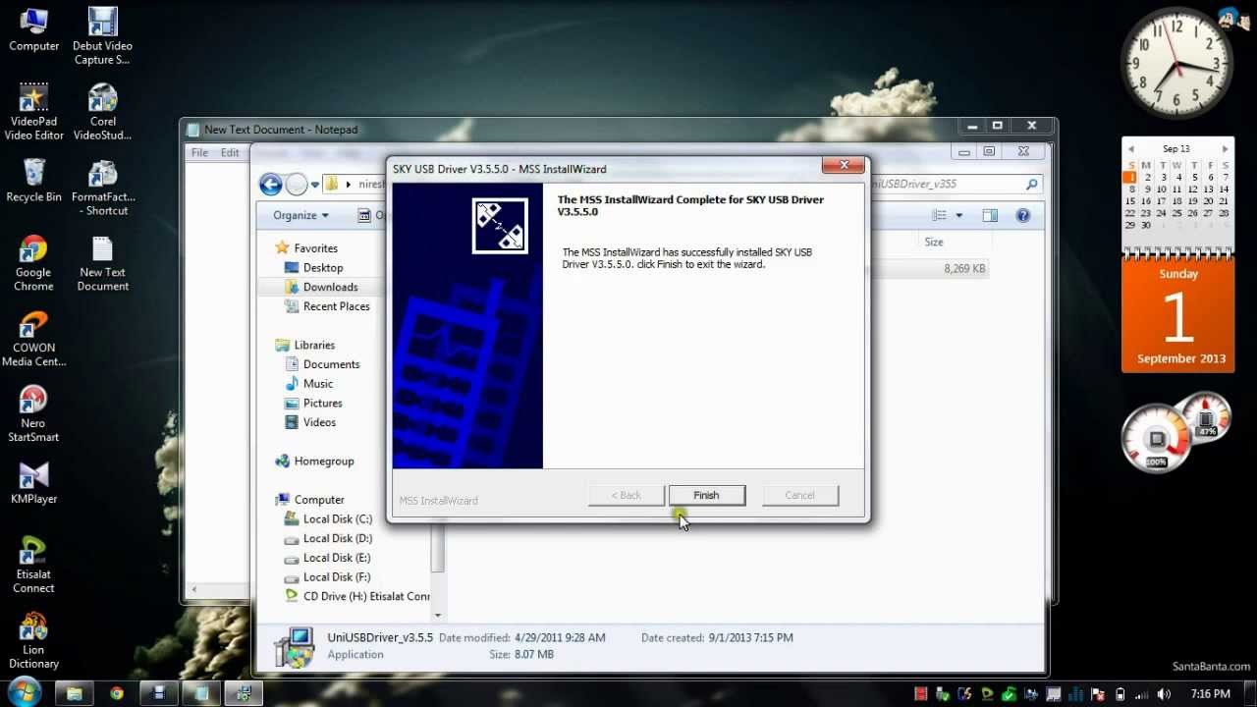The image size is (1257, 707).
Task: Open New Text Document desktop file
Action: 102,262
